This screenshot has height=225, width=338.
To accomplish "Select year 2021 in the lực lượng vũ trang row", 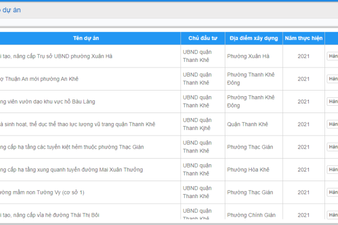I will 304,124.
